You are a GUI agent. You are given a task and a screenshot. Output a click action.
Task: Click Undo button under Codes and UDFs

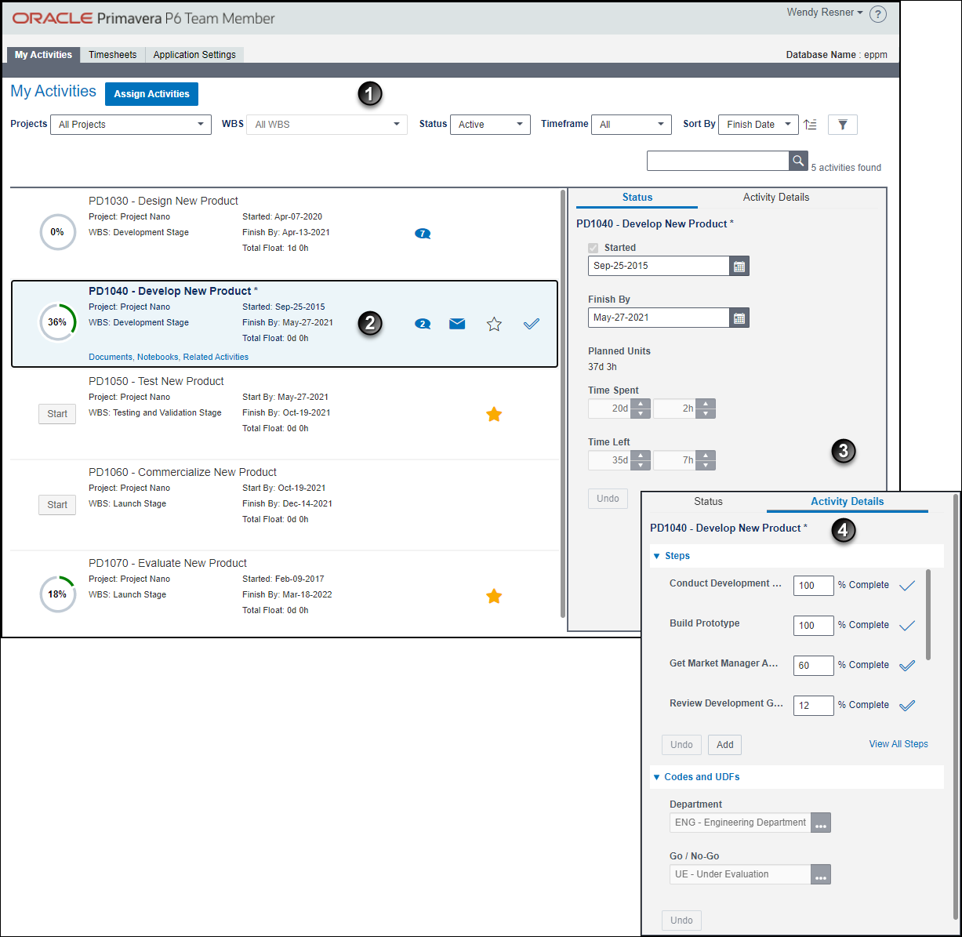tap(681, 921)
